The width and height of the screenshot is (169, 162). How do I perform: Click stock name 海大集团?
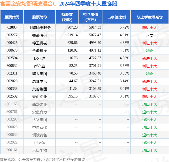click(40, 74)
